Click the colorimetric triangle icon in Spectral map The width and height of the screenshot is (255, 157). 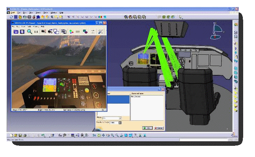pos(71,31)
